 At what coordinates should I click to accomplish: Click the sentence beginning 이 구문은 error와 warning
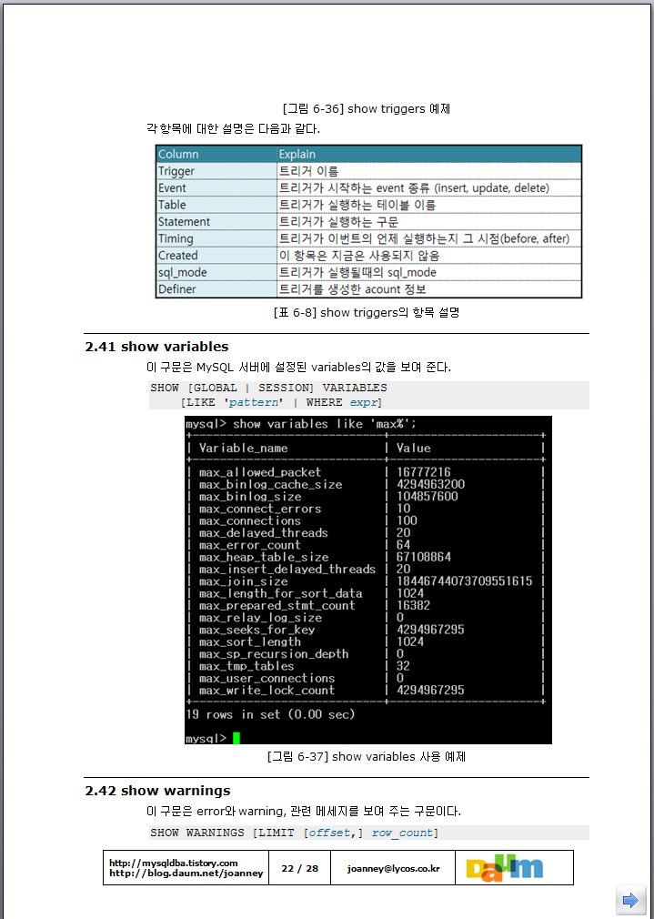coord(304,811)
